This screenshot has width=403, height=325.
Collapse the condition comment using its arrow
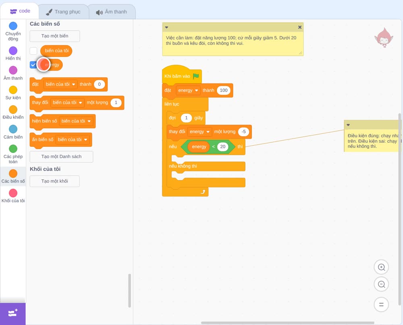point(348,125)
